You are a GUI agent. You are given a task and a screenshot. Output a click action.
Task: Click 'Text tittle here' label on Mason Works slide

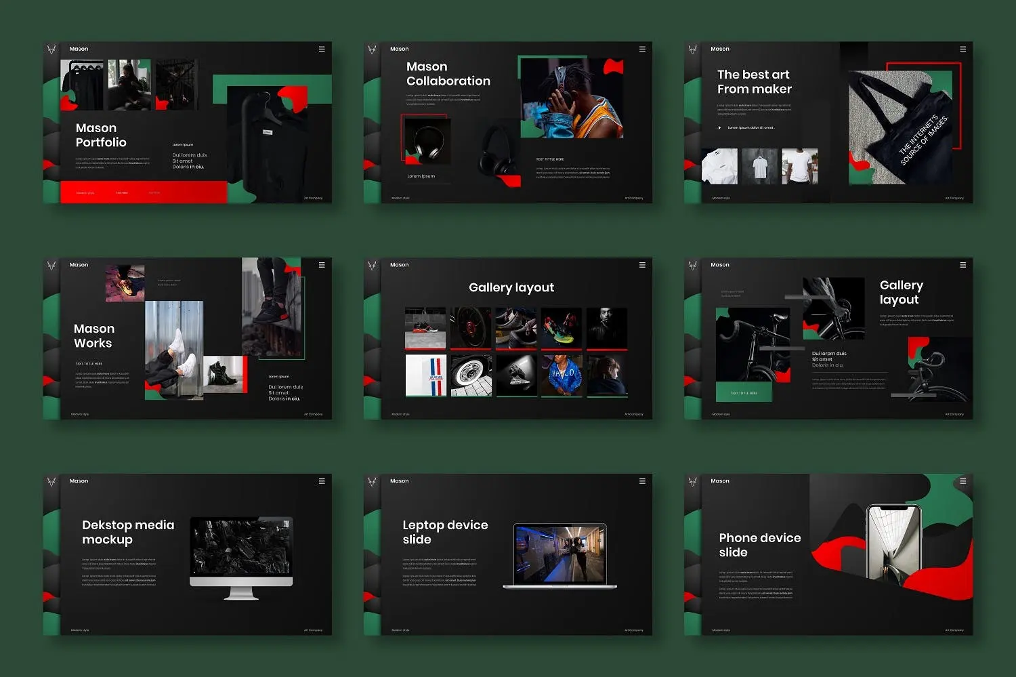(89, 364)
